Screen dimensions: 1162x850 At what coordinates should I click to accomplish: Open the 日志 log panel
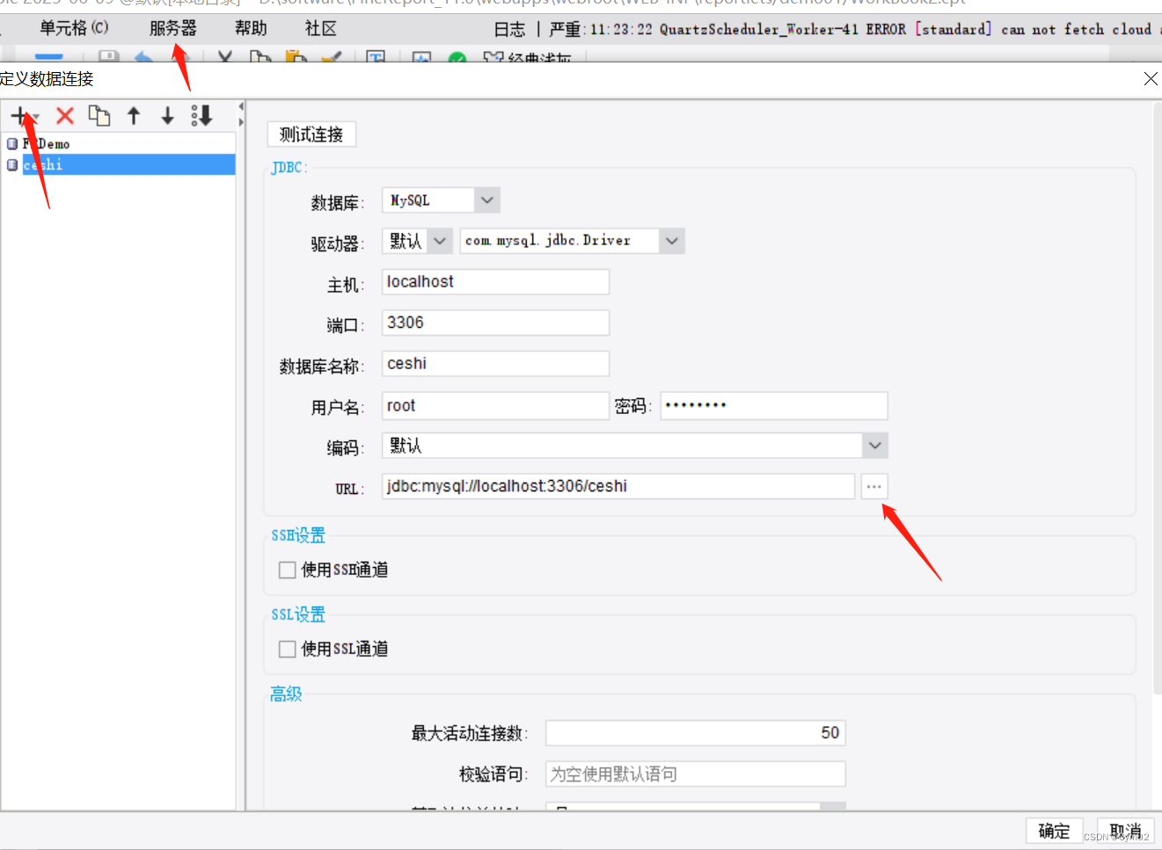509,29
